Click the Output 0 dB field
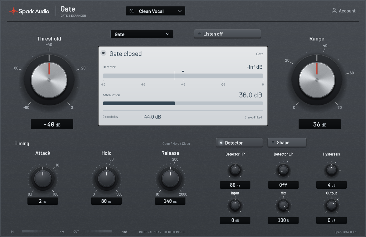The height and width of the screenshot is (237, 366). tap(332, 220)
